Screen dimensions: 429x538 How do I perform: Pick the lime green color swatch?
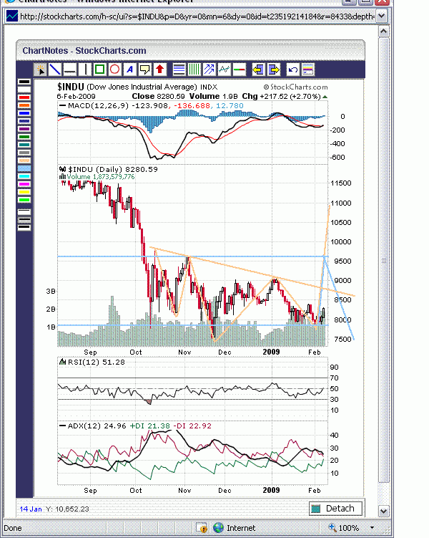tap(24, 200)
